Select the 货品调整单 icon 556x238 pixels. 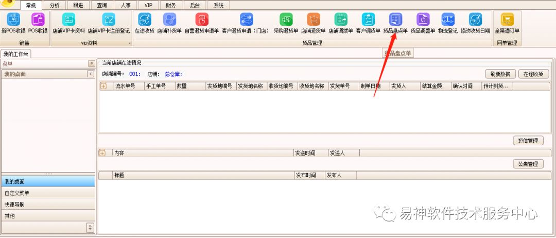coord(423,23)
